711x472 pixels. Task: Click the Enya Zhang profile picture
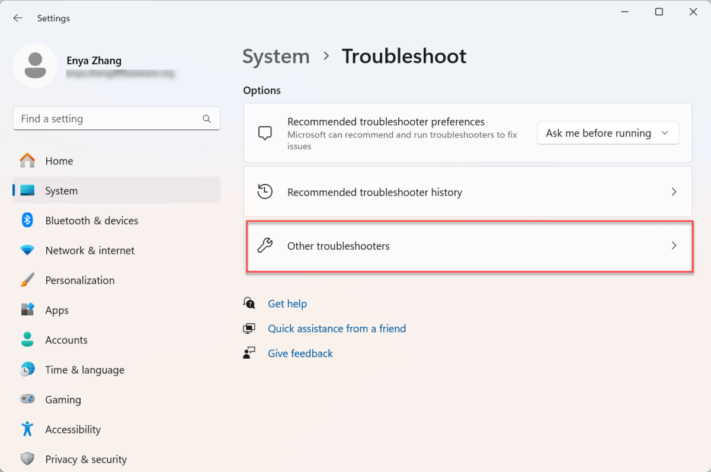pos(36,65)
